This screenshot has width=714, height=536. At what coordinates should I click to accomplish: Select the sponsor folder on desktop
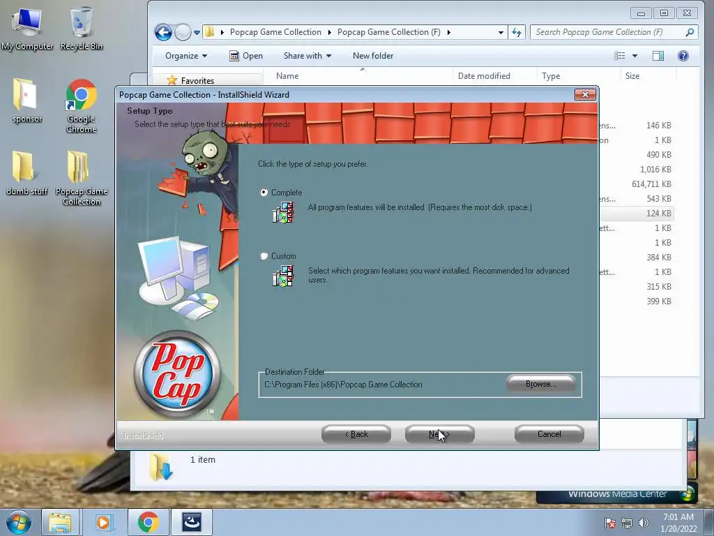pyautogui.click(x=27, y=100)
